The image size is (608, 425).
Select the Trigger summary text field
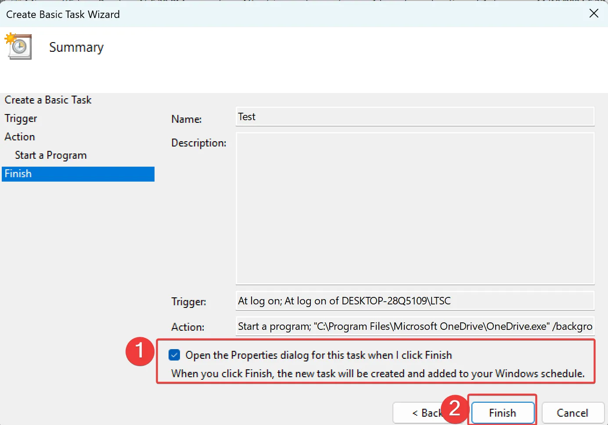click(x=414, y=301)
